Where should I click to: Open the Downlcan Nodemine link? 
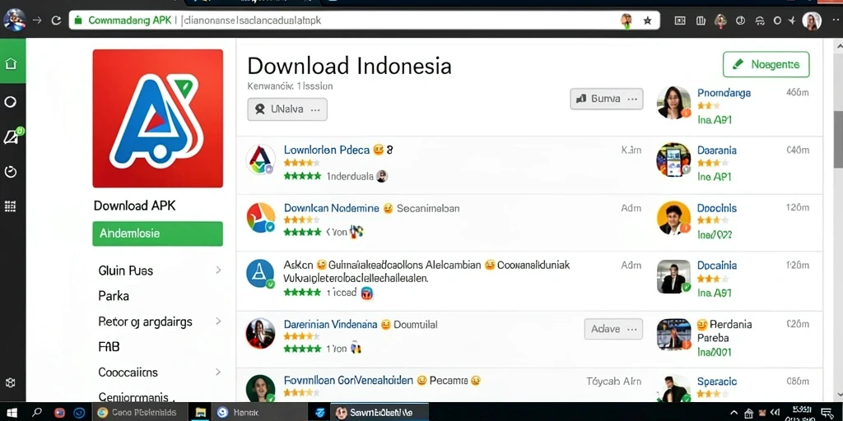click(331, 208)
